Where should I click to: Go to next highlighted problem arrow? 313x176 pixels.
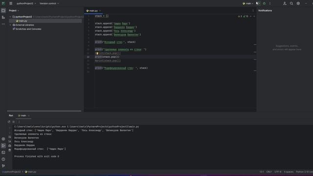(254, 16)
